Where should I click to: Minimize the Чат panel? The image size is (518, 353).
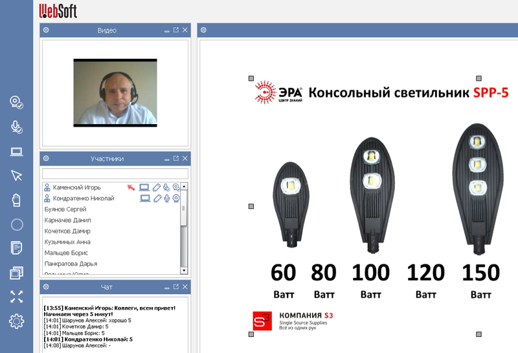coord(167,287)
